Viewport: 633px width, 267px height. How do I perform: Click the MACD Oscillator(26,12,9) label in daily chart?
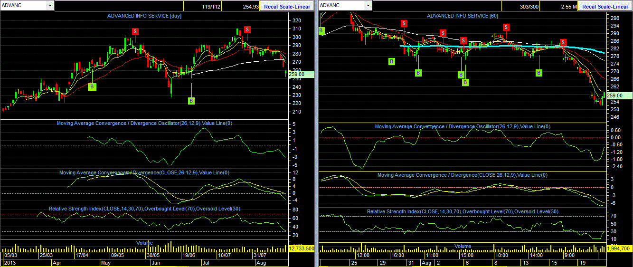point(144,124)
